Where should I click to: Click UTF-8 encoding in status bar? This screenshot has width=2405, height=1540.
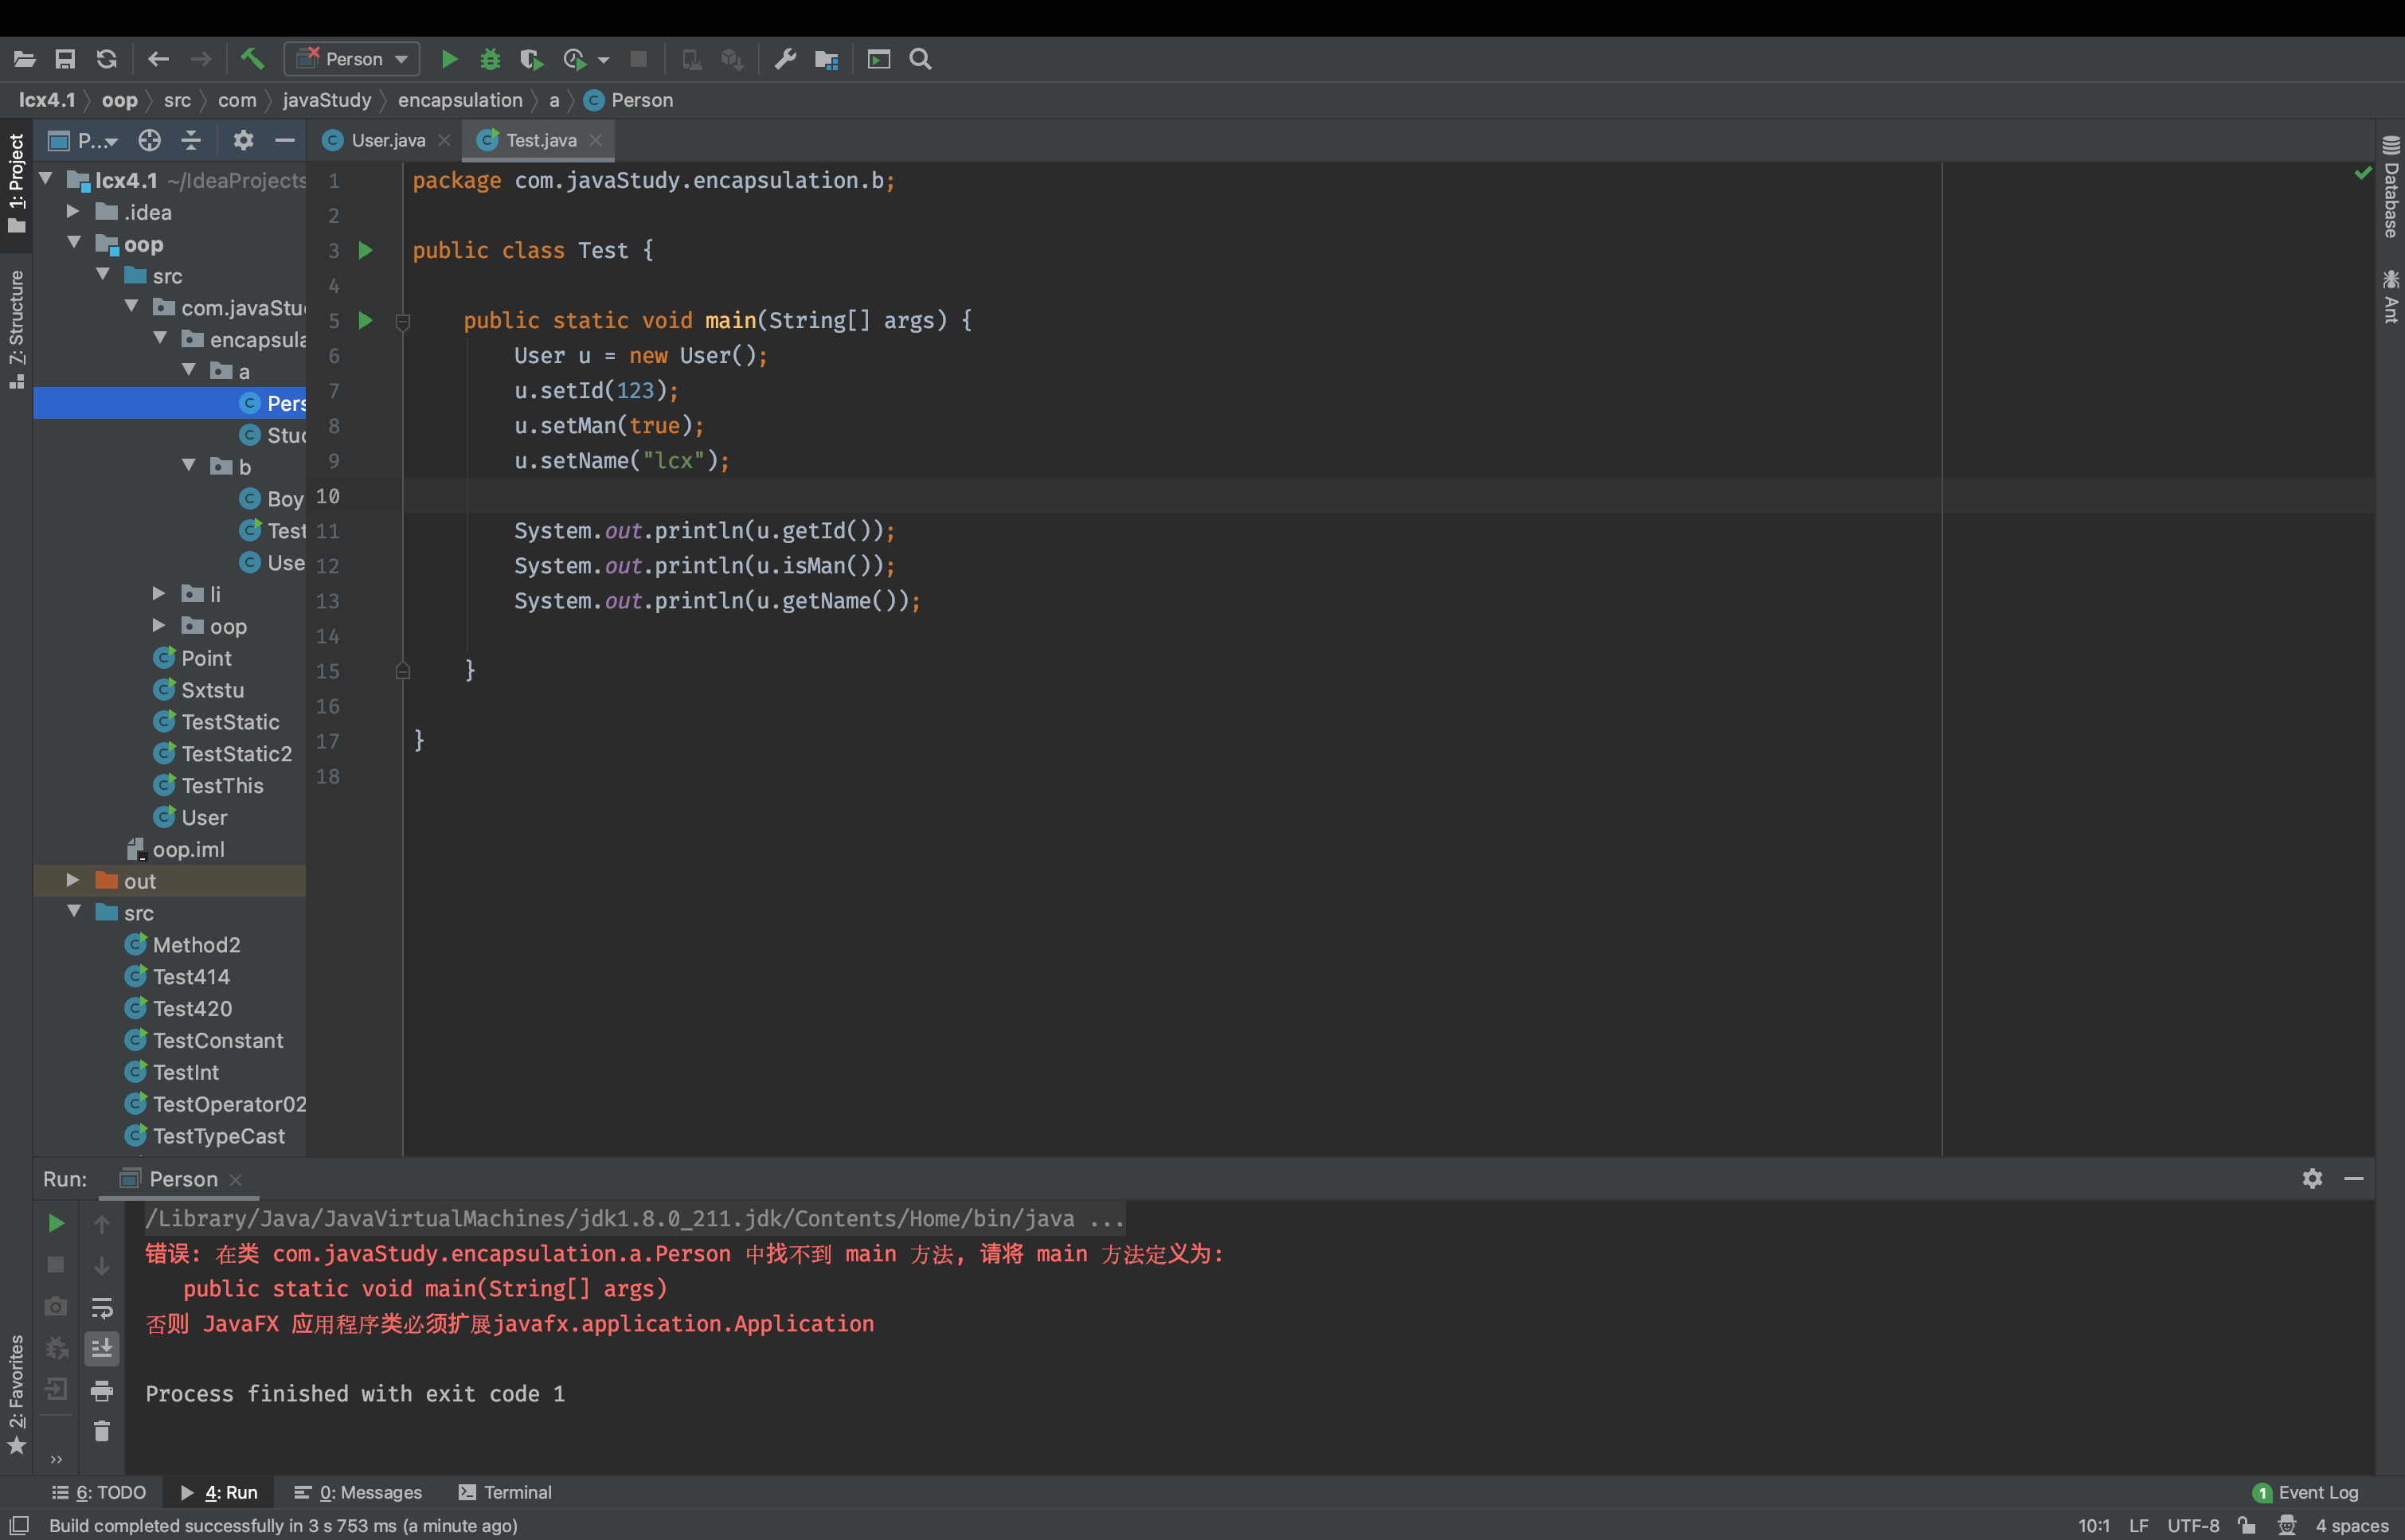point(2193,1525)
